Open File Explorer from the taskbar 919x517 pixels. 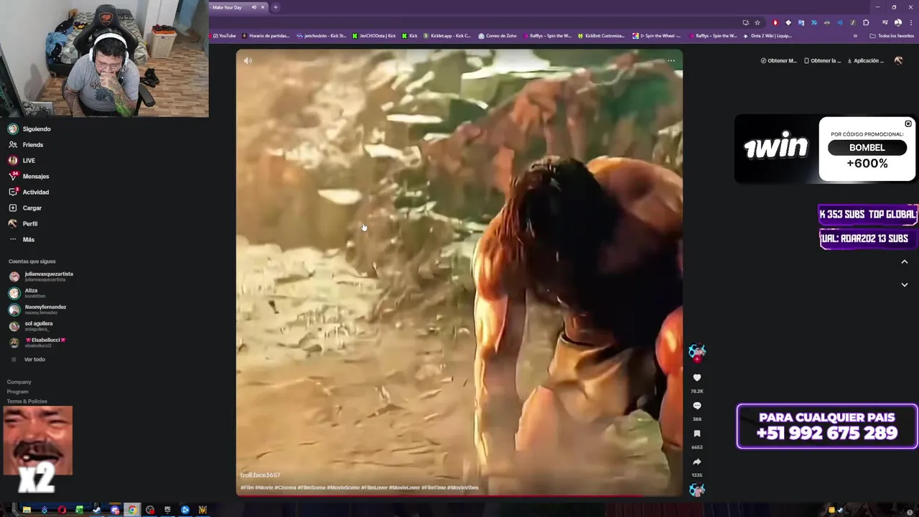pos(27,510)
